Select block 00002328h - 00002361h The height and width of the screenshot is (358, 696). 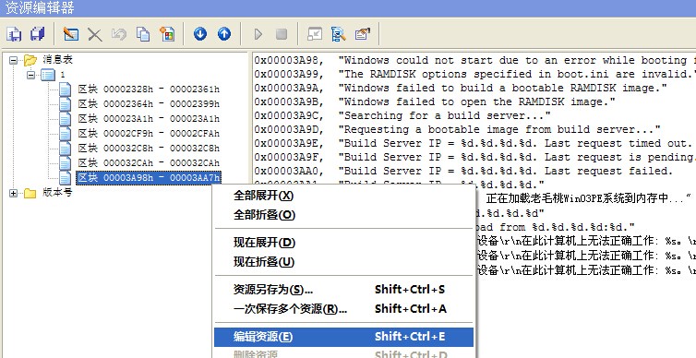pos(149,89)
